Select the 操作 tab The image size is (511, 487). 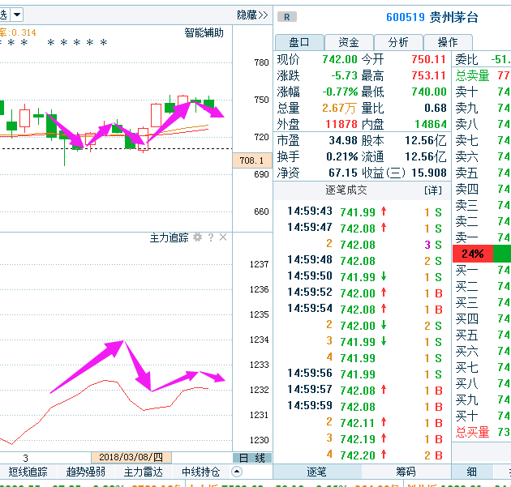pyautogui.click(x=448, y=42)
